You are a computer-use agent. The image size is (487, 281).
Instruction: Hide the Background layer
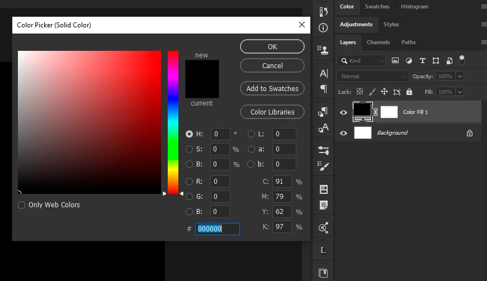343,133
